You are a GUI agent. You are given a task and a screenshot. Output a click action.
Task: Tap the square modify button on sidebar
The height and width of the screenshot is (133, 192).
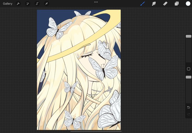pyautogui.click(x=188, y=69)
